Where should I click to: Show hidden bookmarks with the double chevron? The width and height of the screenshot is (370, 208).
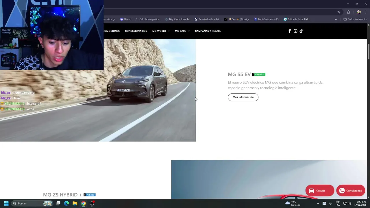(x=336, y=19)
